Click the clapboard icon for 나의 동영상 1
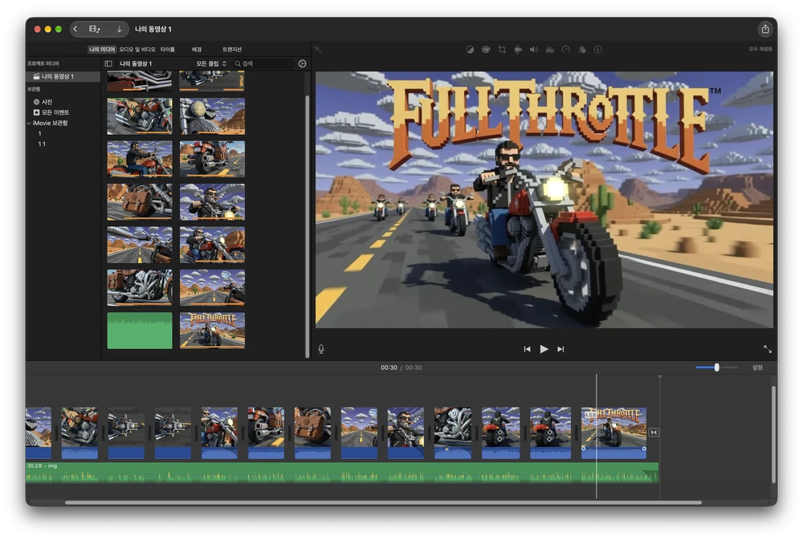 [36, 76]
